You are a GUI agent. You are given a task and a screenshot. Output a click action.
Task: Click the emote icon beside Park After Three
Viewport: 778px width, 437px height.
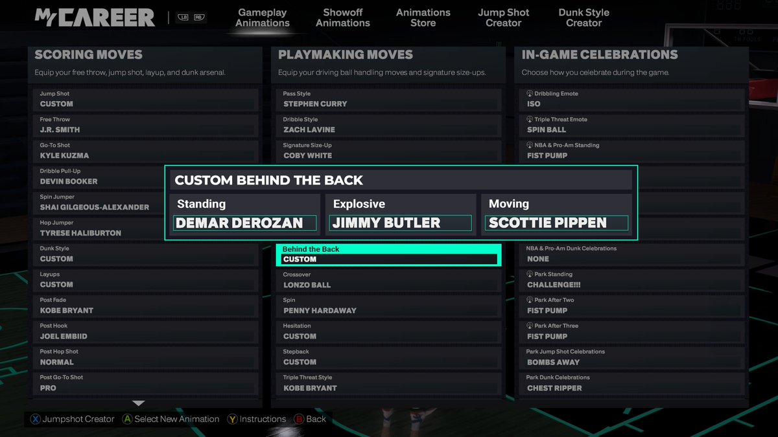[530, 326]
